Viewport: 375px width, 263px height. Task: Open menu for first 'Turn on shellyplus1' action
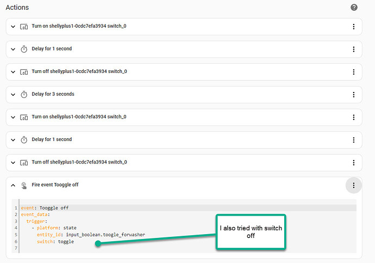353,27
